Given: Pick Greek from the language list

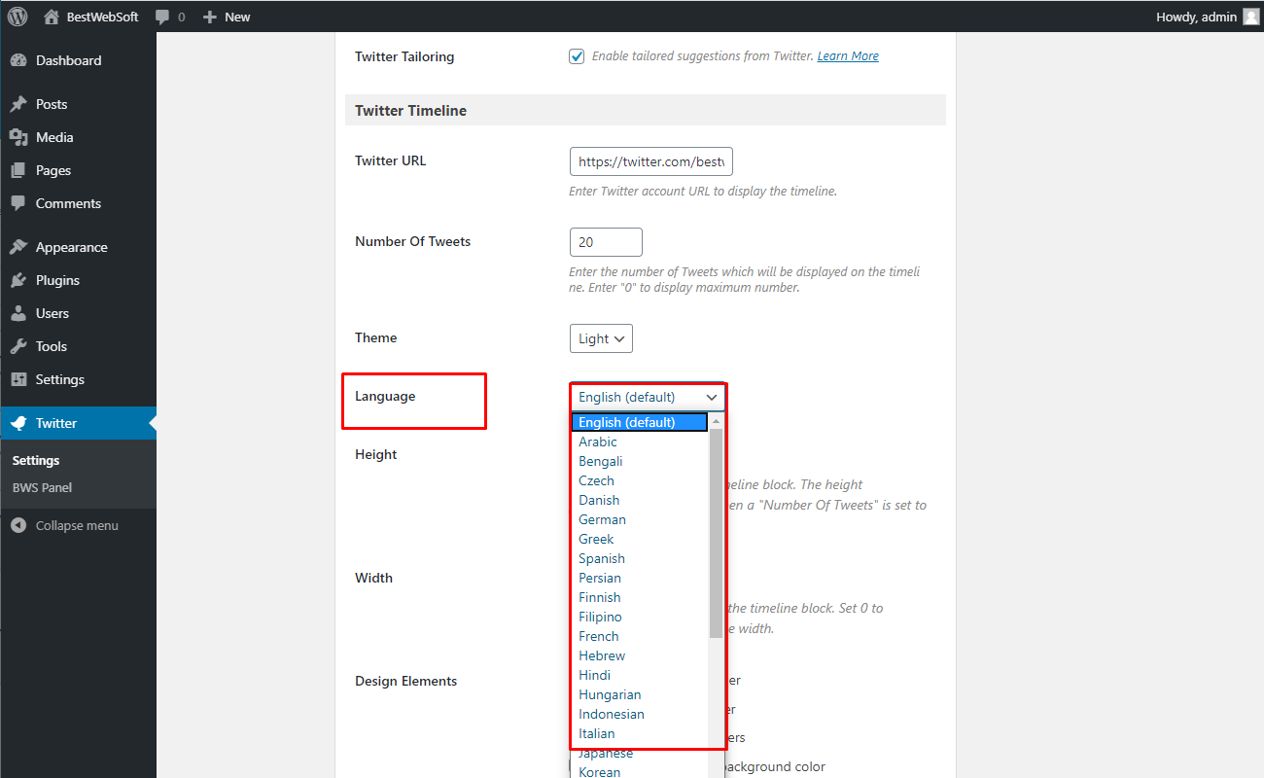Looking at the screenshot, I should [640, 539].
